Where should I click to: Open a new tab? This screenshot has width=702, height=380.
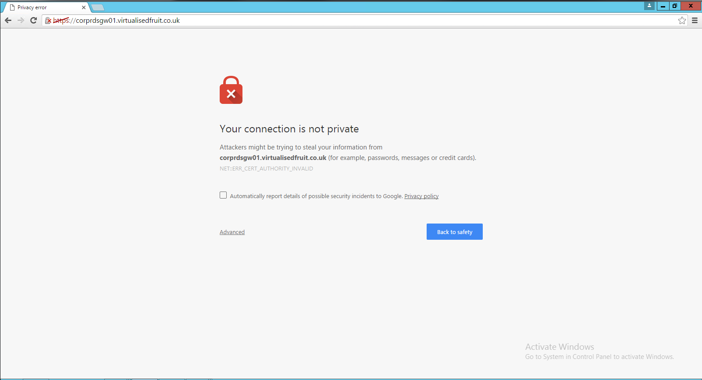tap(97, 7)
